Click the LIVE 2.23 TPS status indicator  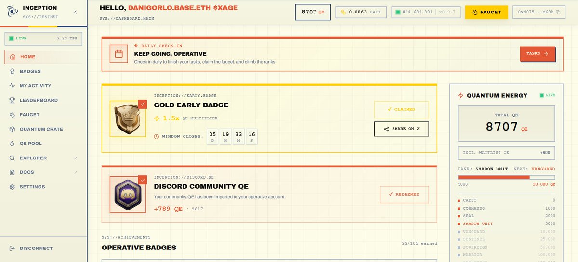point(44,39)
